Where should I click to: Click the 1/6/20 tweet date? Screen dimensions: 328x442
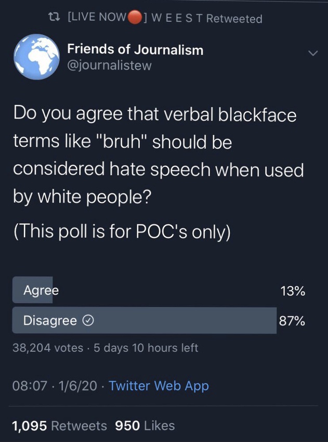coord(78,386)
